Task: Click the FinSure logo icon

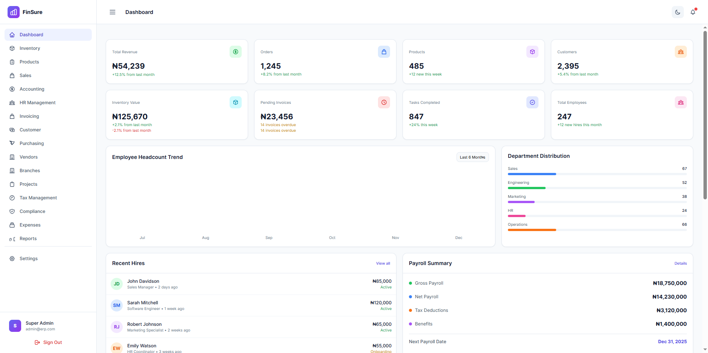Action: click(x=14, y=12)
